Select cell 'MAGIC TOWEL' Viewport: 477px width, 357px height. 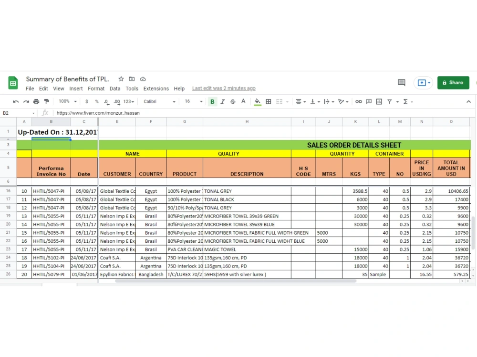pyautogui.click(x=247, y=249)
